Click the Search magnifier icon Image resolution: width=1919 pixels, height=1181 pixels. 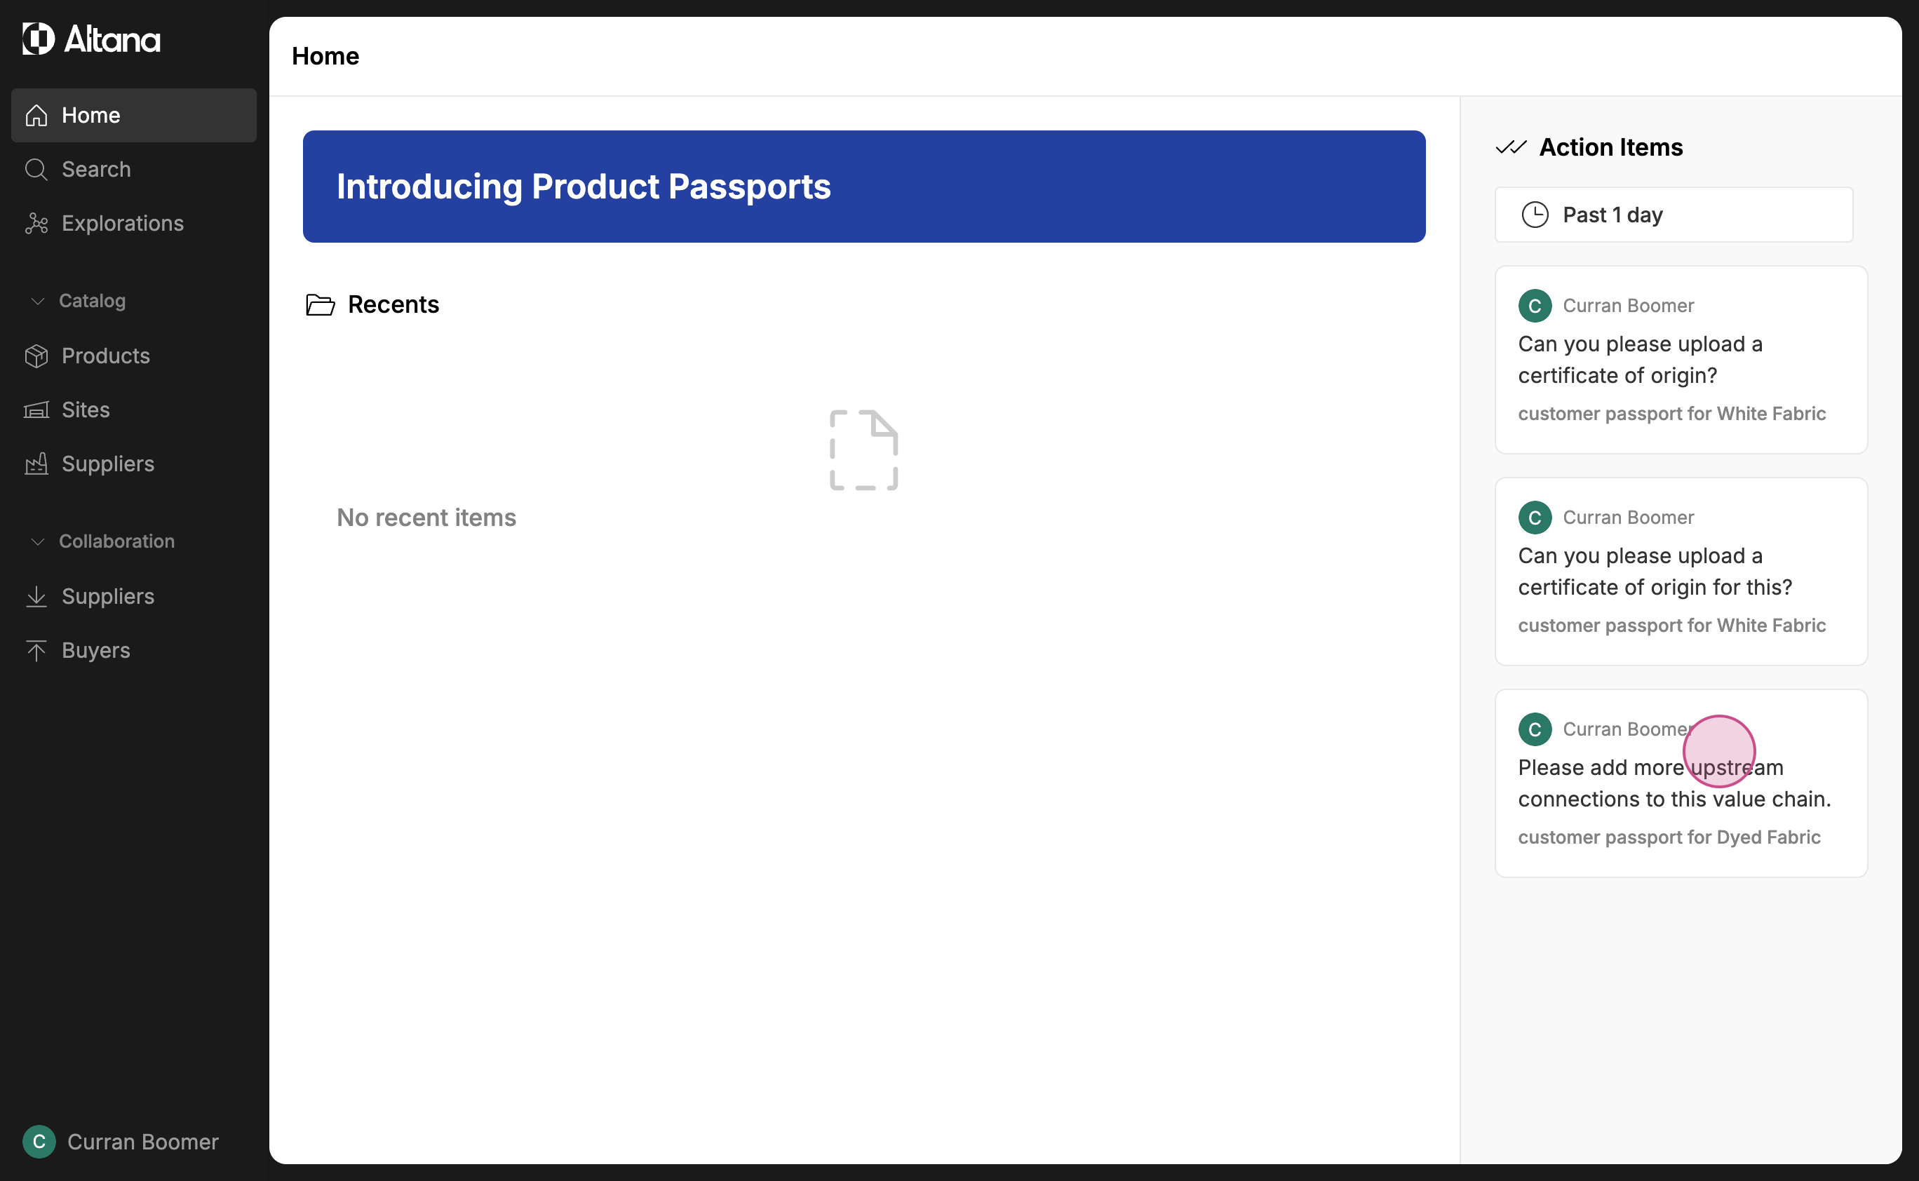tap(36, 170)
